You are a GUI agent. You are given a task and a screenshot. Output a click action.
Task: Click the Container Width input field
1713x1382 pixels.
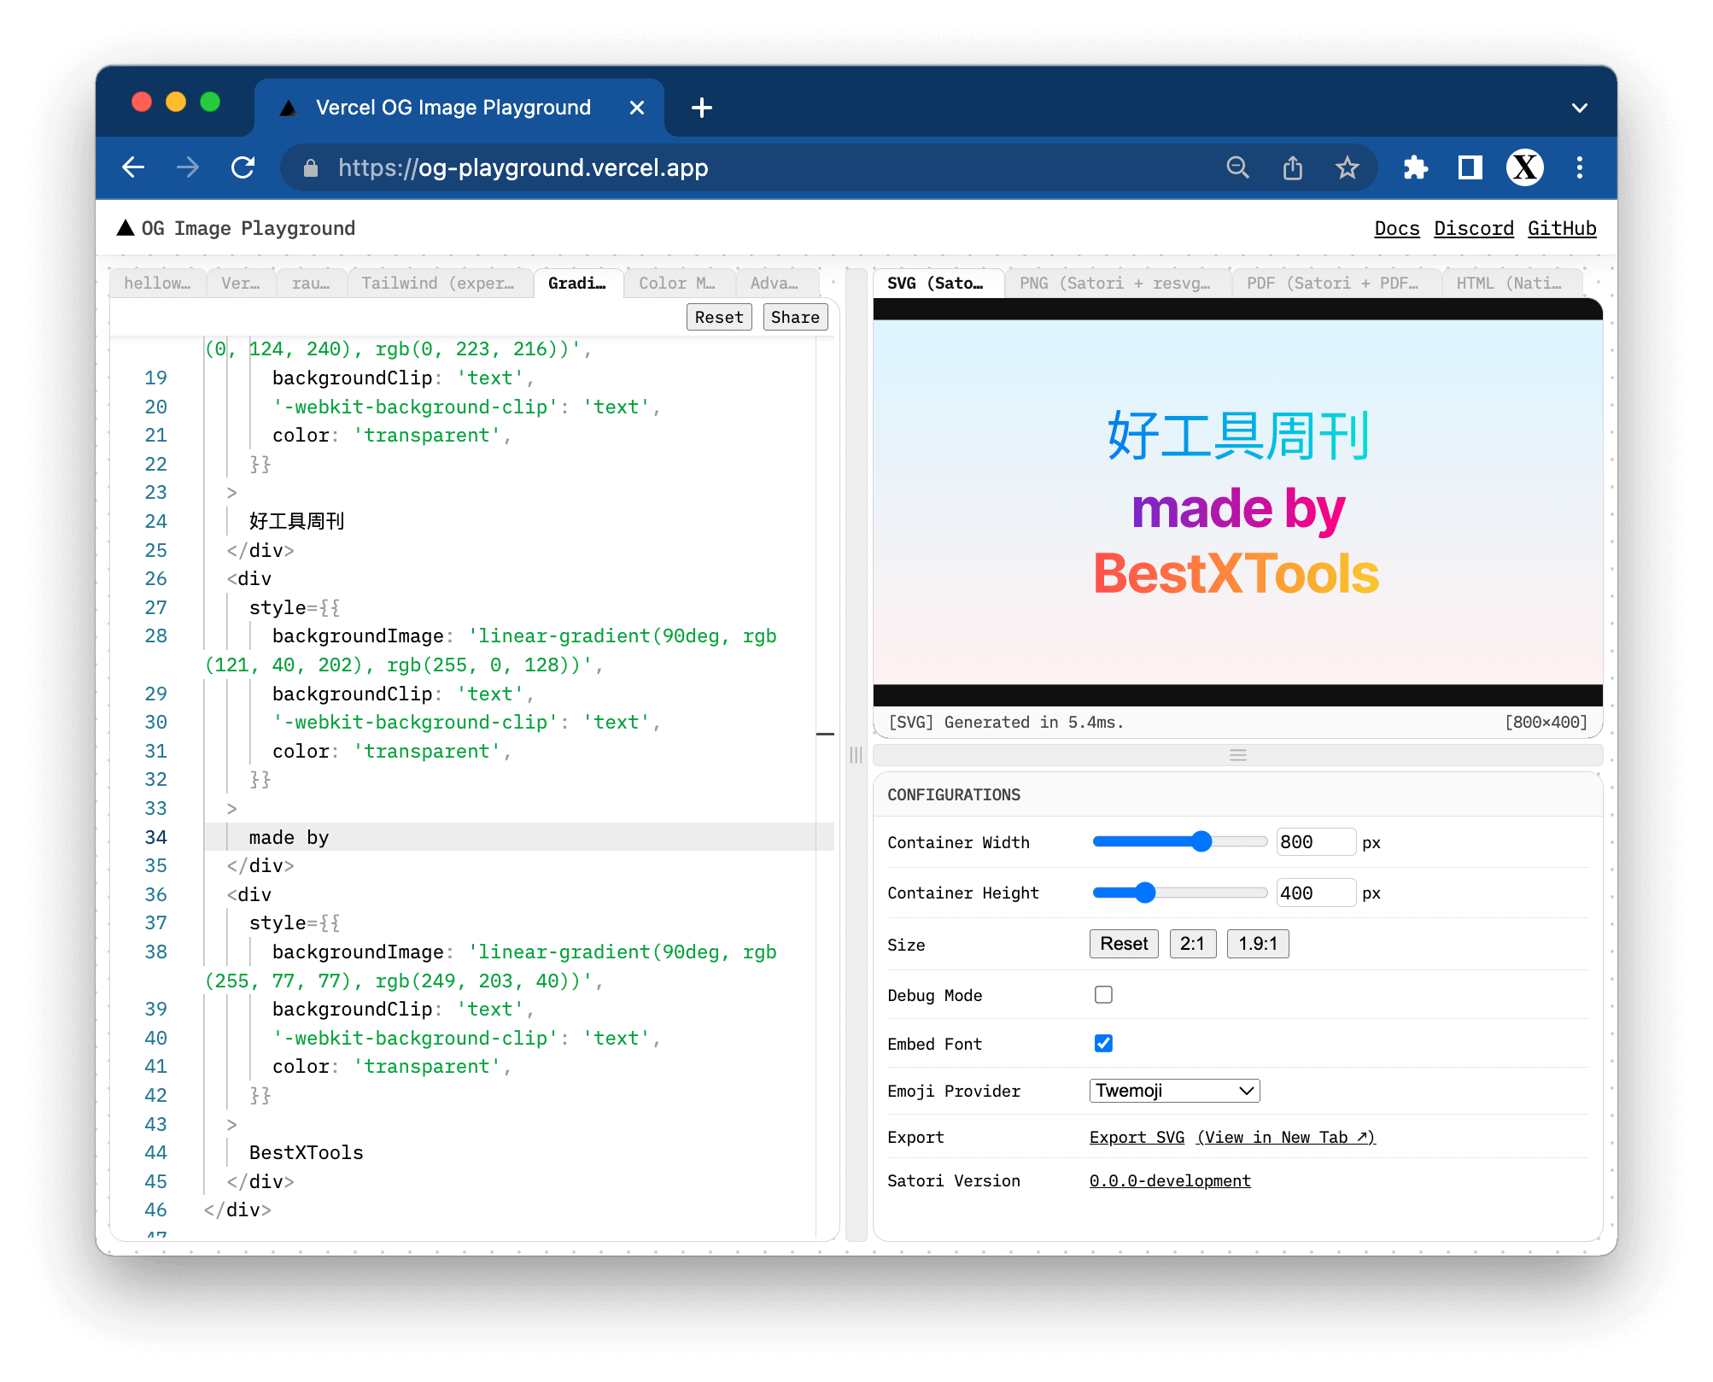click(x=1316, y=841)
